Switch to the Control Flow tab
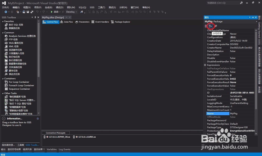The height and width of the screenshot is (156, 262). [51, 22]
